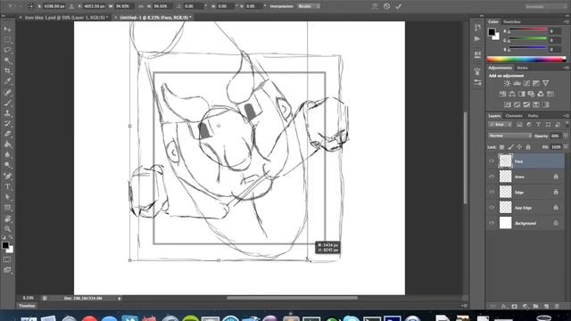Viewport: 571px width, 321px height.
Task: Open the blend mode Normal dropdown
Action: coord(509,136)
